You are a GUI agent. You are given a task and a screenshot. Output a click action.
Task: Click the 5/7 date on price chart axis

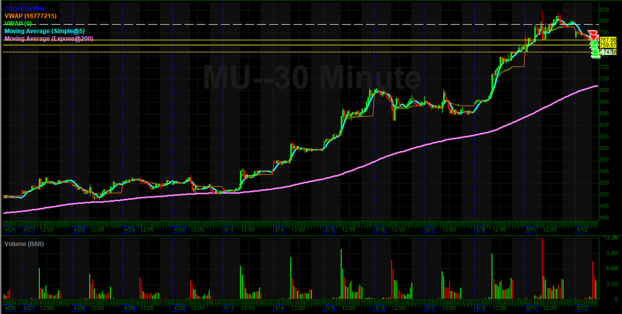[430, 229]
